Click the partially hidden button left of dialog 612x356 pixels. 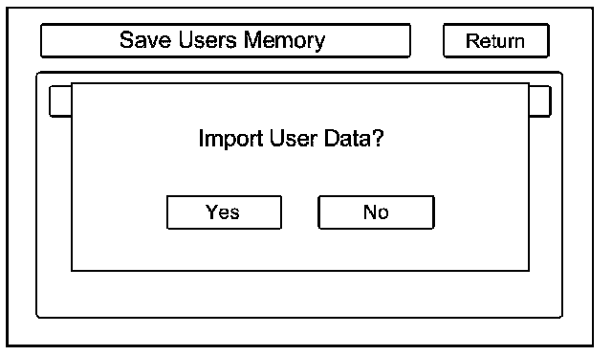point(60,101)
